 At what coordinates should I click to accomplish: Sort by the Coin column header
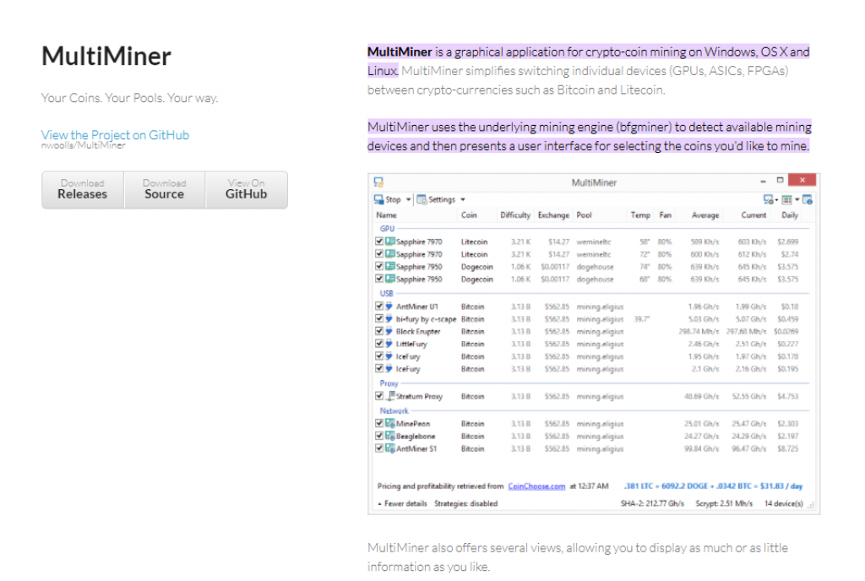(x=469, y=215)
